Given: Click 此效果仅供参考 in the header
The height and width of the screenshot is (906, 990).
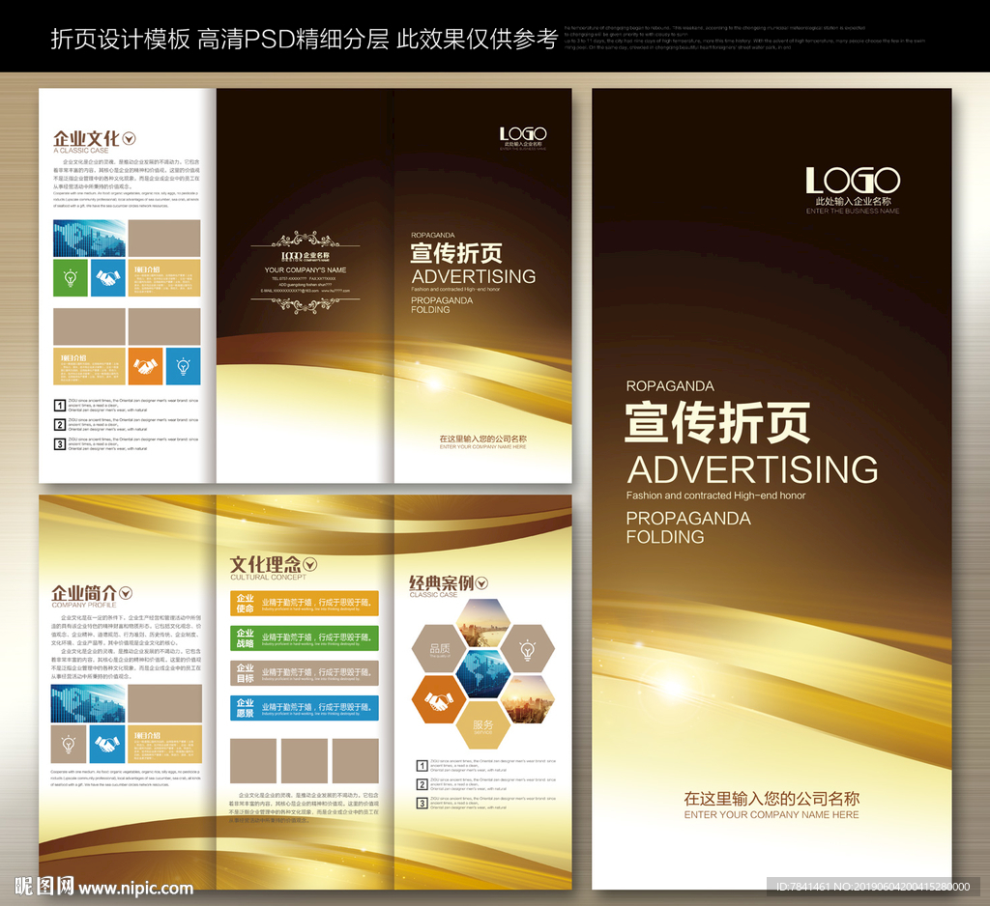Looking at the screenshot, I should (x=477, y=39).
